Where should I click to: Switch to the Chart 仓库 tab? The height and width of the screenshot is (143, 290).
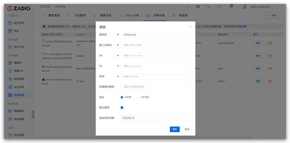(x=132, y=15)
